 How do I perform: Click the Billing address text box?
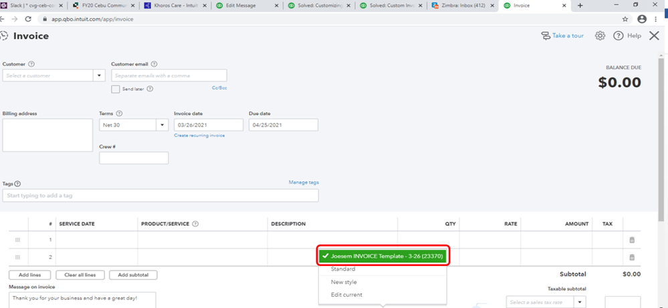47,135
